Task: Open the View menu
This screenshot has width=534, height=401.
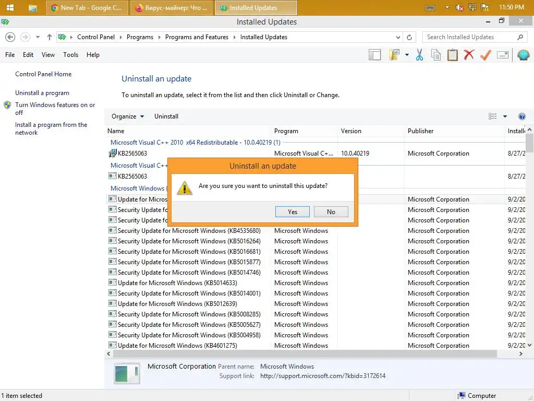Action: click(48, 55)
